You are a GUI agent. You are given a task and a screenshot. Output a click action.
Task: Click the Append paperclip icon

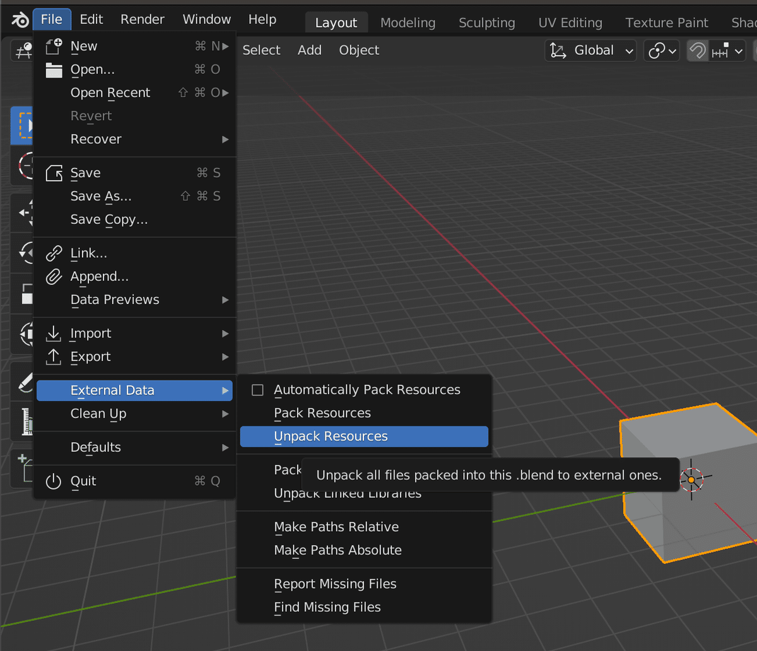[54, 276]
